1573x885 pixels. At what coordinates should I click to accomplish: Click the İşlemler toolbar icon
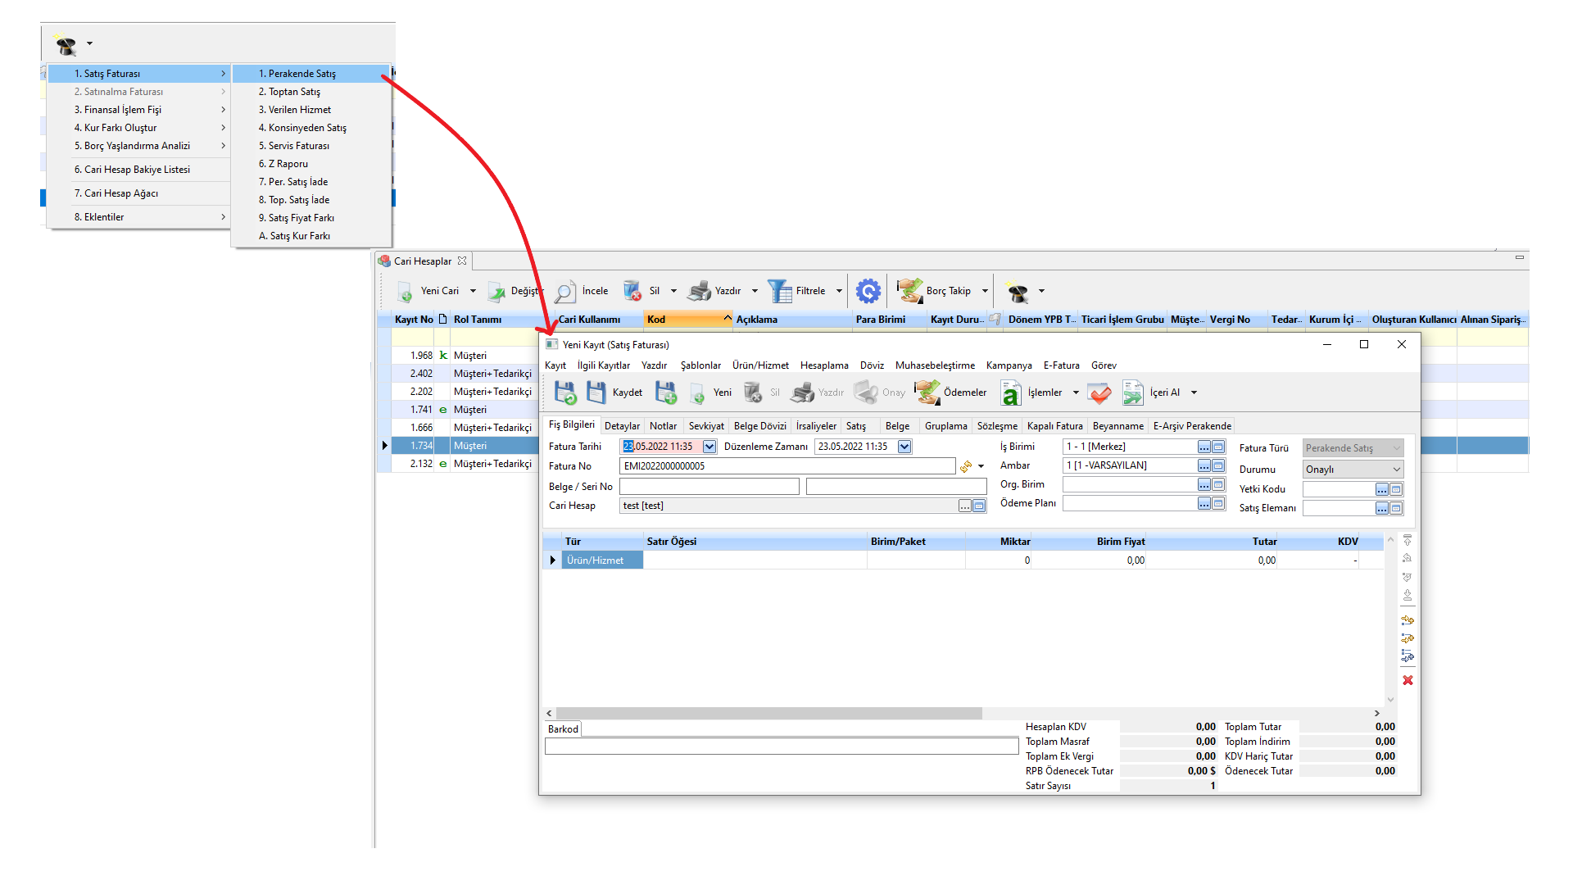[1011, 394]
